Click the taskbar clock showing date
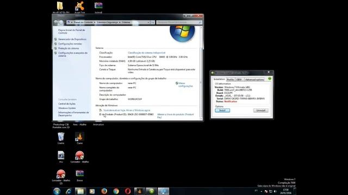 [285, 191]
